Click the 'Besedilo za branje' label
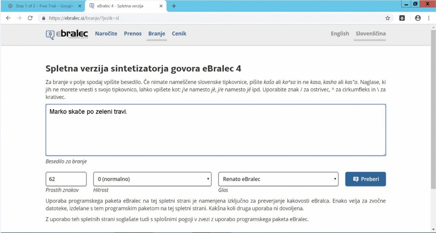 (x=66, y=162)
